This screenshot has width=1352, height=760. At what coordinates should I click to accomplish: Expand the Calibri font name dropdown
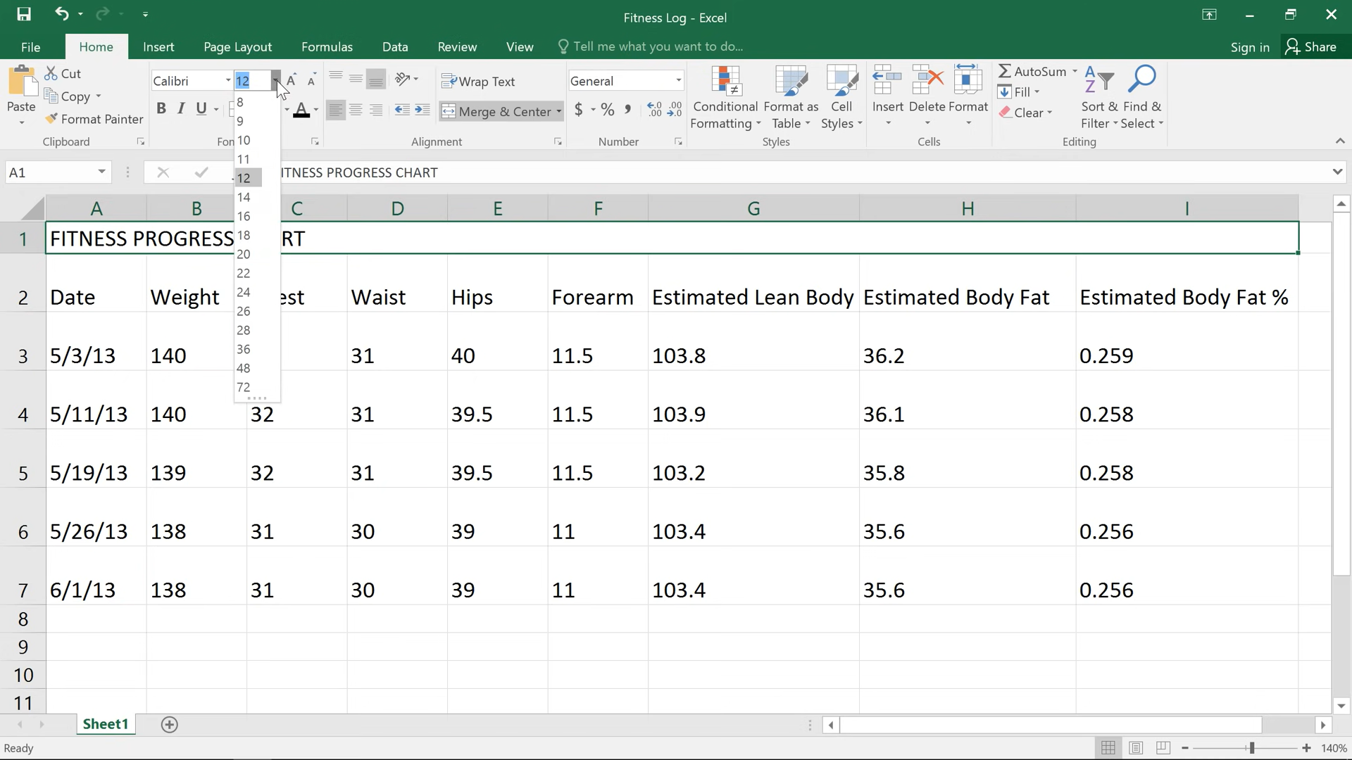227,81
